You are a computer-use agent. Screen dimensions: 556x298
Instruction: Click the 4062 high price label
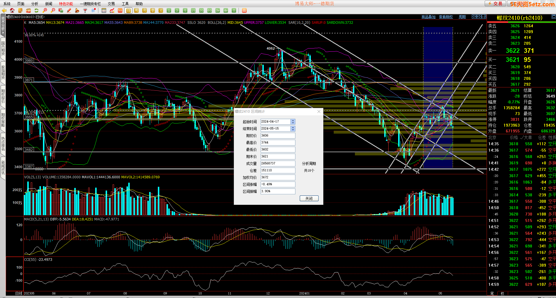(270, 49)
